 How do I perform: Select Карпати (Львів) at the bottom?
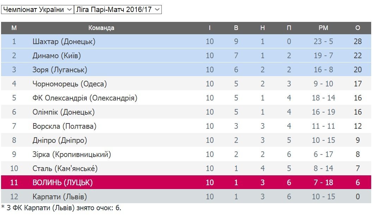click(x=59, y=197)
